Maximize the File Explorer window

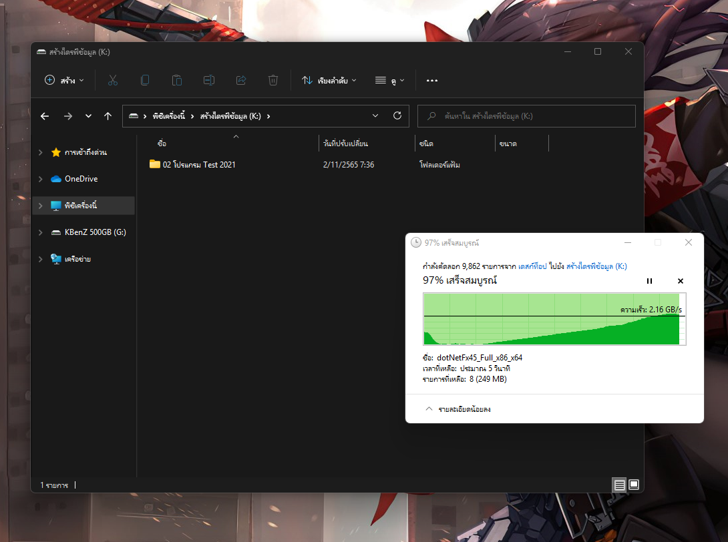click(x=598, y=51)
